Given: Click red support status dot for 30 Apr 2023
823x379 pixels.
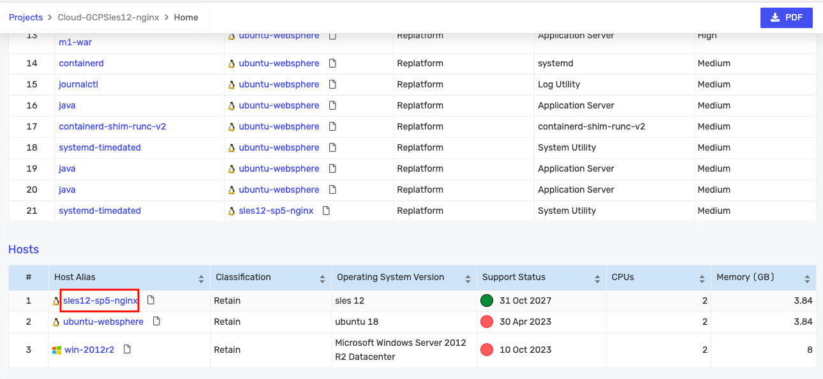Looking at the screenshot, I should pos(487,322).
